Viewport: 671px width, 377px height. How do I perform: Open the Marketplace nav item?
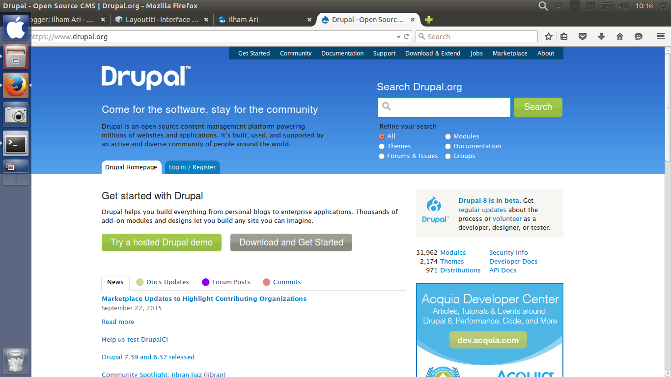(510, 53)
